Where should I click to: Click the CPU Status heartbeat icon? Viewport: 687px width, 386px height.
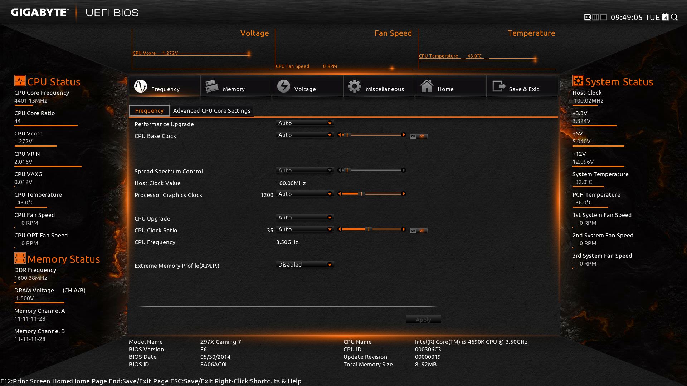point(20,81)
